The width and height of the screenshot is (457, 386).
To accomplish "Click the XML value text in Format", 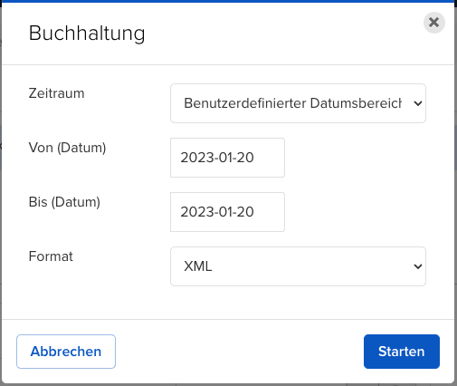I will click(198, 266).
